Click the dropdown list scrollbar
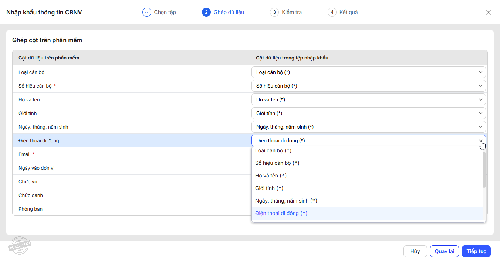Screen dimensions: 500x262 tap(484, 170)
